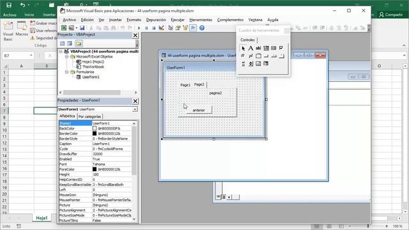Choose the CheckBox control in the toolbox
Viewport: 409px width, 230px height.
point(281,49)
